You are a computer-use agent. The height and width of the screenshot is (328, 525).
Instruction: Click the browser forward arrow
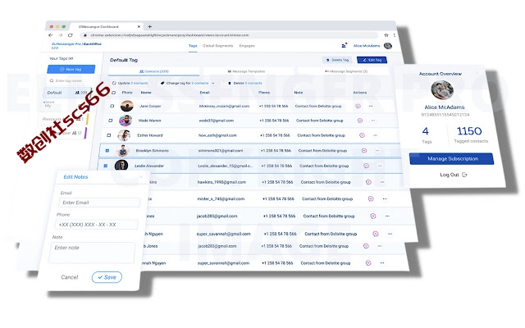click(x=60, y=35)
